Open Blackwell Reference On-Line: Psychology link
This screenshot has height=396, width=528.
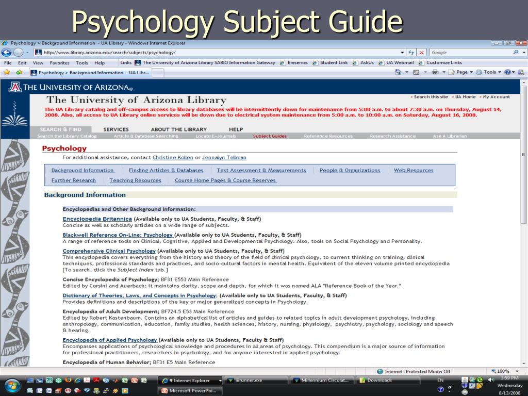coord(118,235)
